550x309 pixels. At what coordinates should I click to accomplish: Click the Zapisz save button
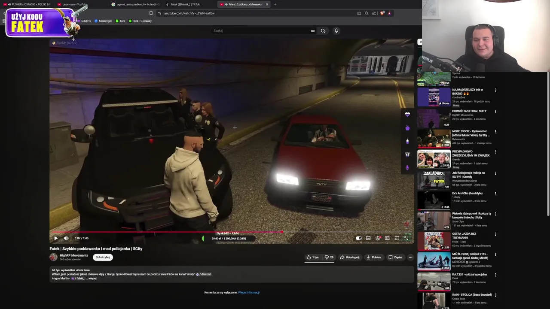(x=395, y=257)
